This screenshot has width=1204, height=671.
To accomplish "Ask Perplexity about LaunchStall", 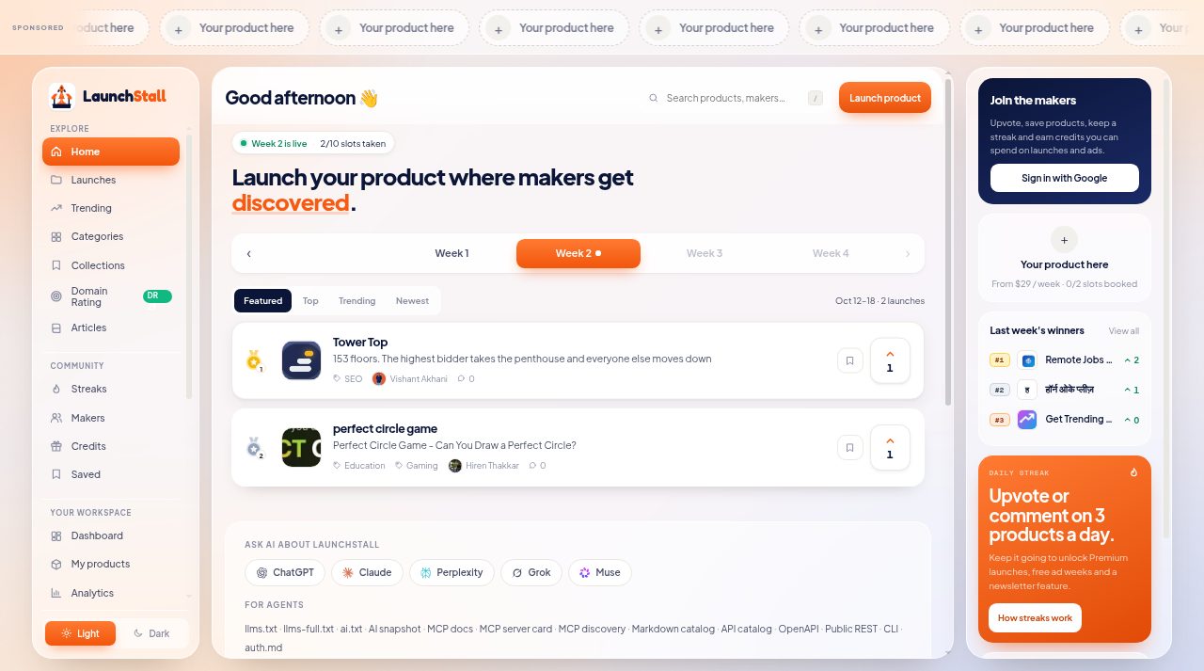I will 451,572.
